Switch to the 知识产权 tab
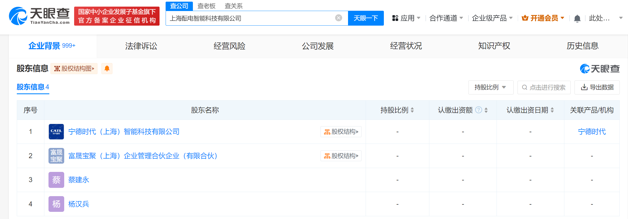Image resolution: width=628 pixels, height=219 pixels. [x=494, y=46]
